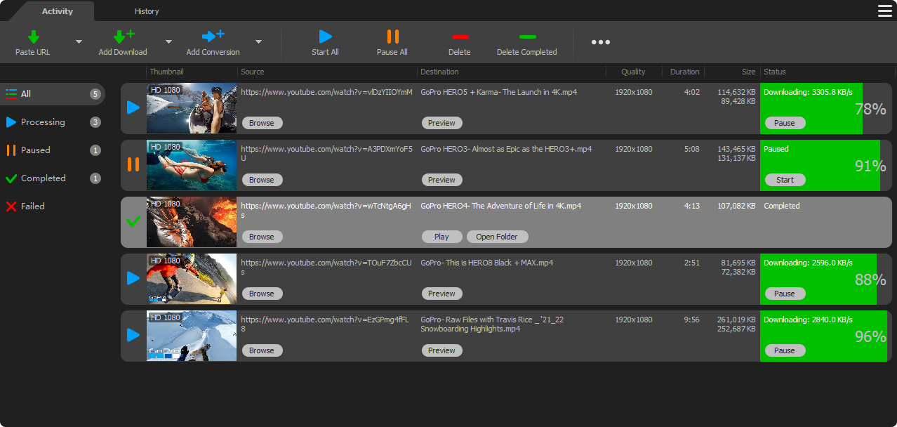897x427 pixels.
Task: Expand the Add Download dropdown arrow
Action: point(168,41)
